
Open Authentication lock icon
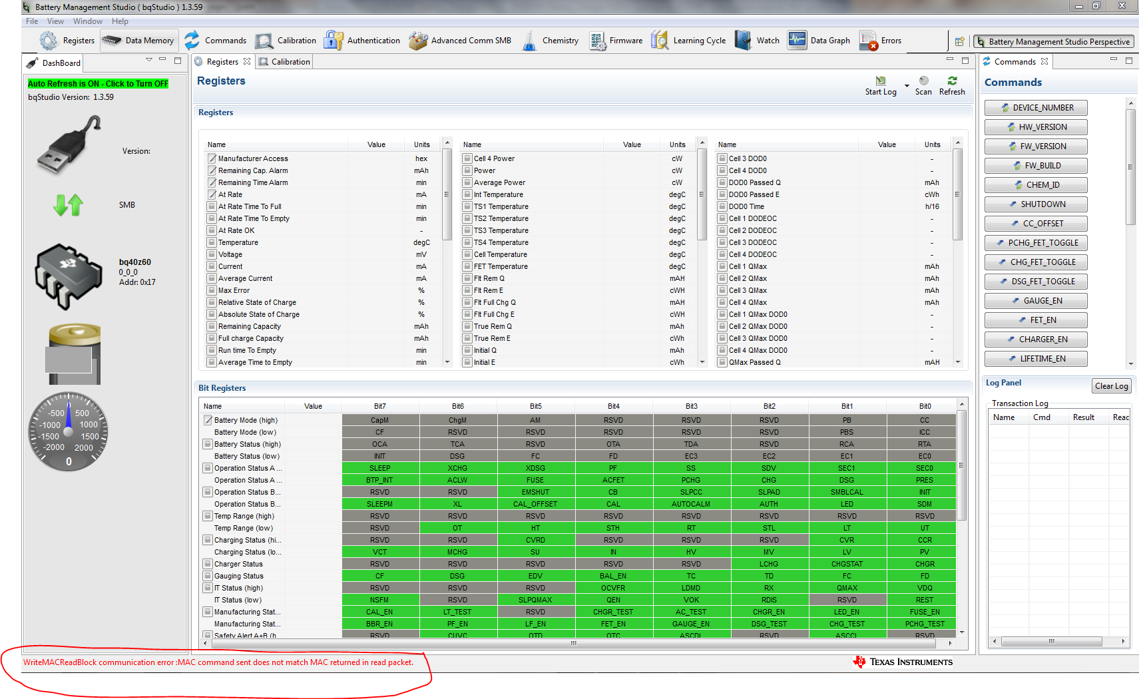333,41
